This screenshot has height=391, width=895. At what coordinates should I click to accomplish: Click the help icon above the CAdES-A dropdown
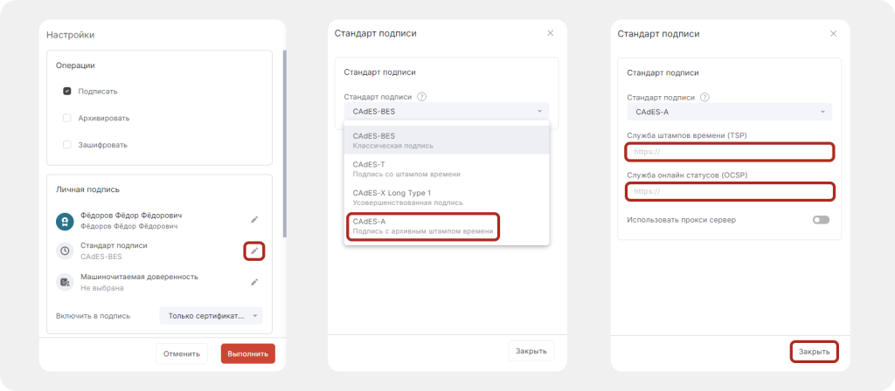tap(704, 97)
